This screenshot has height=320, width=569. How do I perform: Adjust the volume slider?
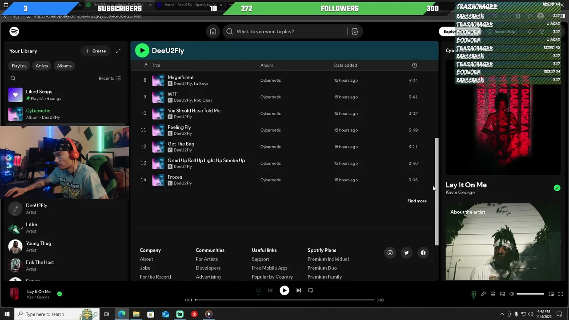click(x=530, y=294)
